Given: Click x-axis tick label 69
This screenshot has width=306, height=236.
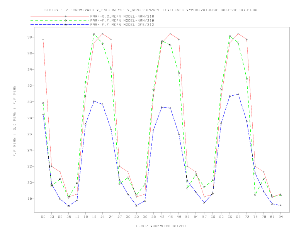Looking at the screenshot, I should tap(238, 217).
